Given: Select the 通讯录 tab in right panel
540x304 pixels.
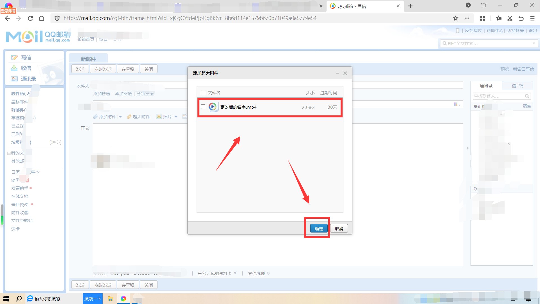Looking at the screenshot, I should pyautogui.click(x=486, y=86).
